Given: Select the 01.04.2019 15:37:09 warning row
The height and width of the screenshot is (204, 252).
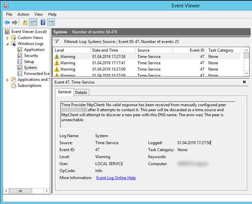Looking at the screenshot, I should (x=147, y=69).
